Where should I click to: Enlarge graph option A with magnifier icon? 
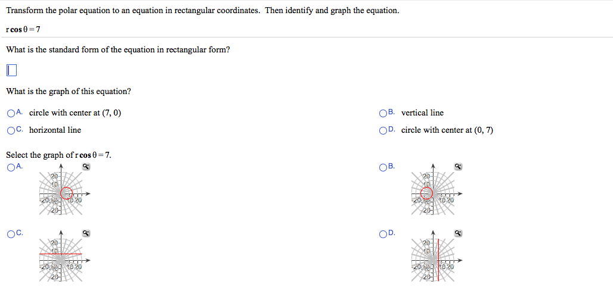86,167
